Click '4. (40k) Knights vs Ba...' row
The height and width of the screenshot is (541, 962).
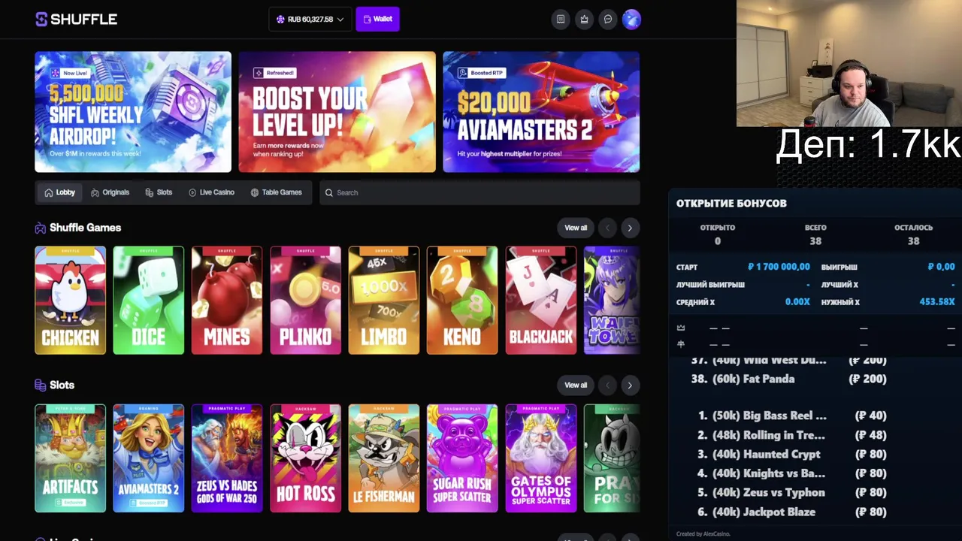pos(792,473)
